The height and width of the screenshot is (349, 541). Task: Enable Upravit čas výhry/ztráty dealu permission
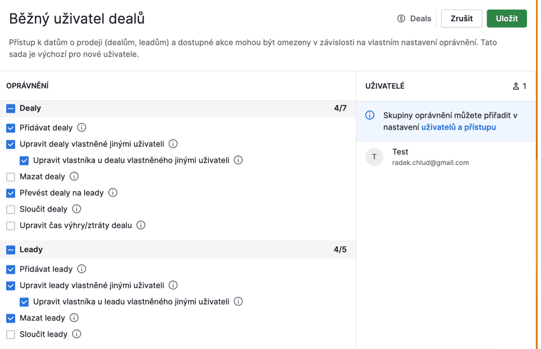pos(11,226)
